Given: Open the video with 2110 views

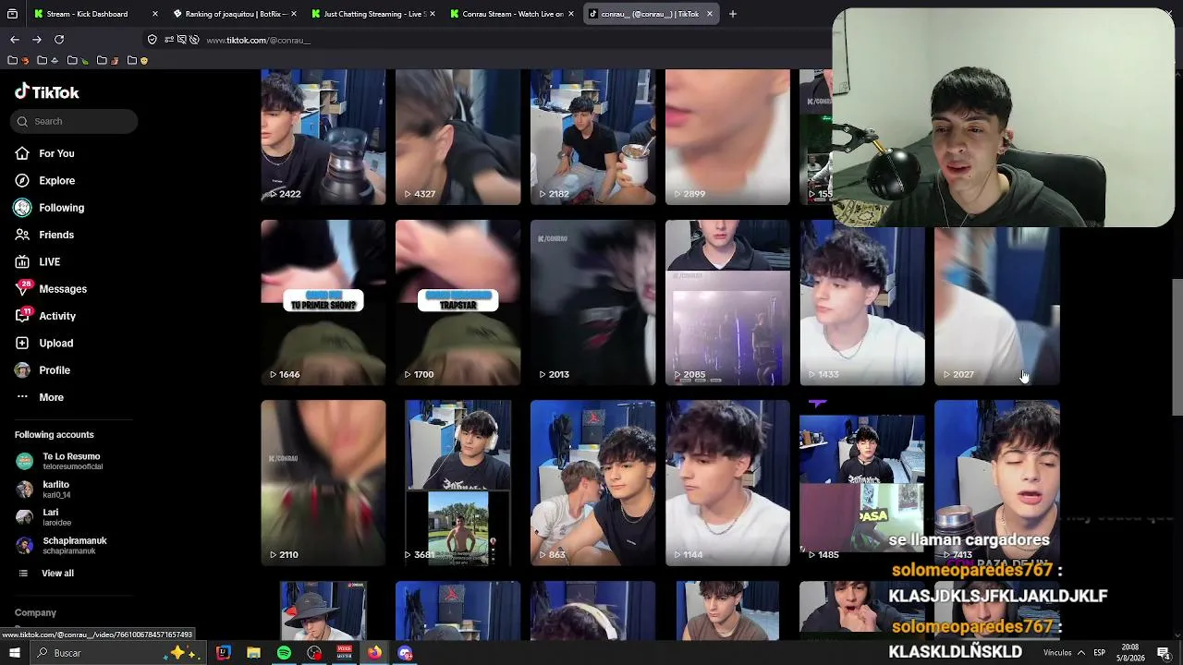Looking at the screenshot, I should [323, 483].
